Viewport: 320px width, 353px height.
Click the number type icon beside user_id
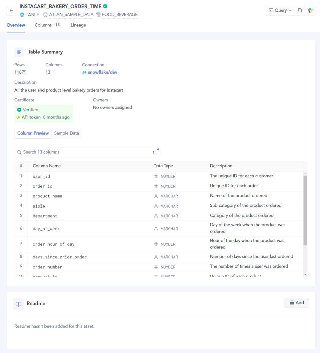[155, 176]
